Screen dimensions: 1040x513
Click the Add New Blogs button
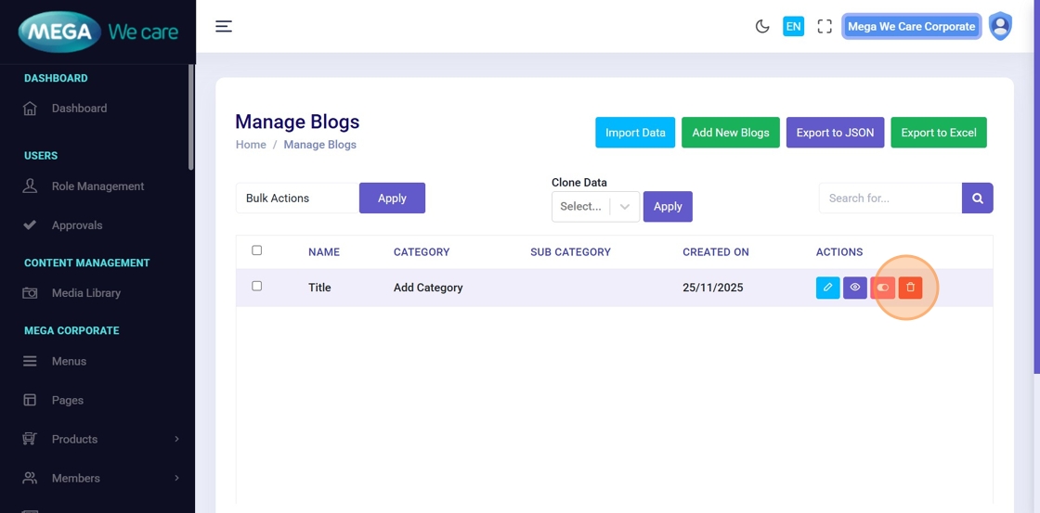coord(730,133)
